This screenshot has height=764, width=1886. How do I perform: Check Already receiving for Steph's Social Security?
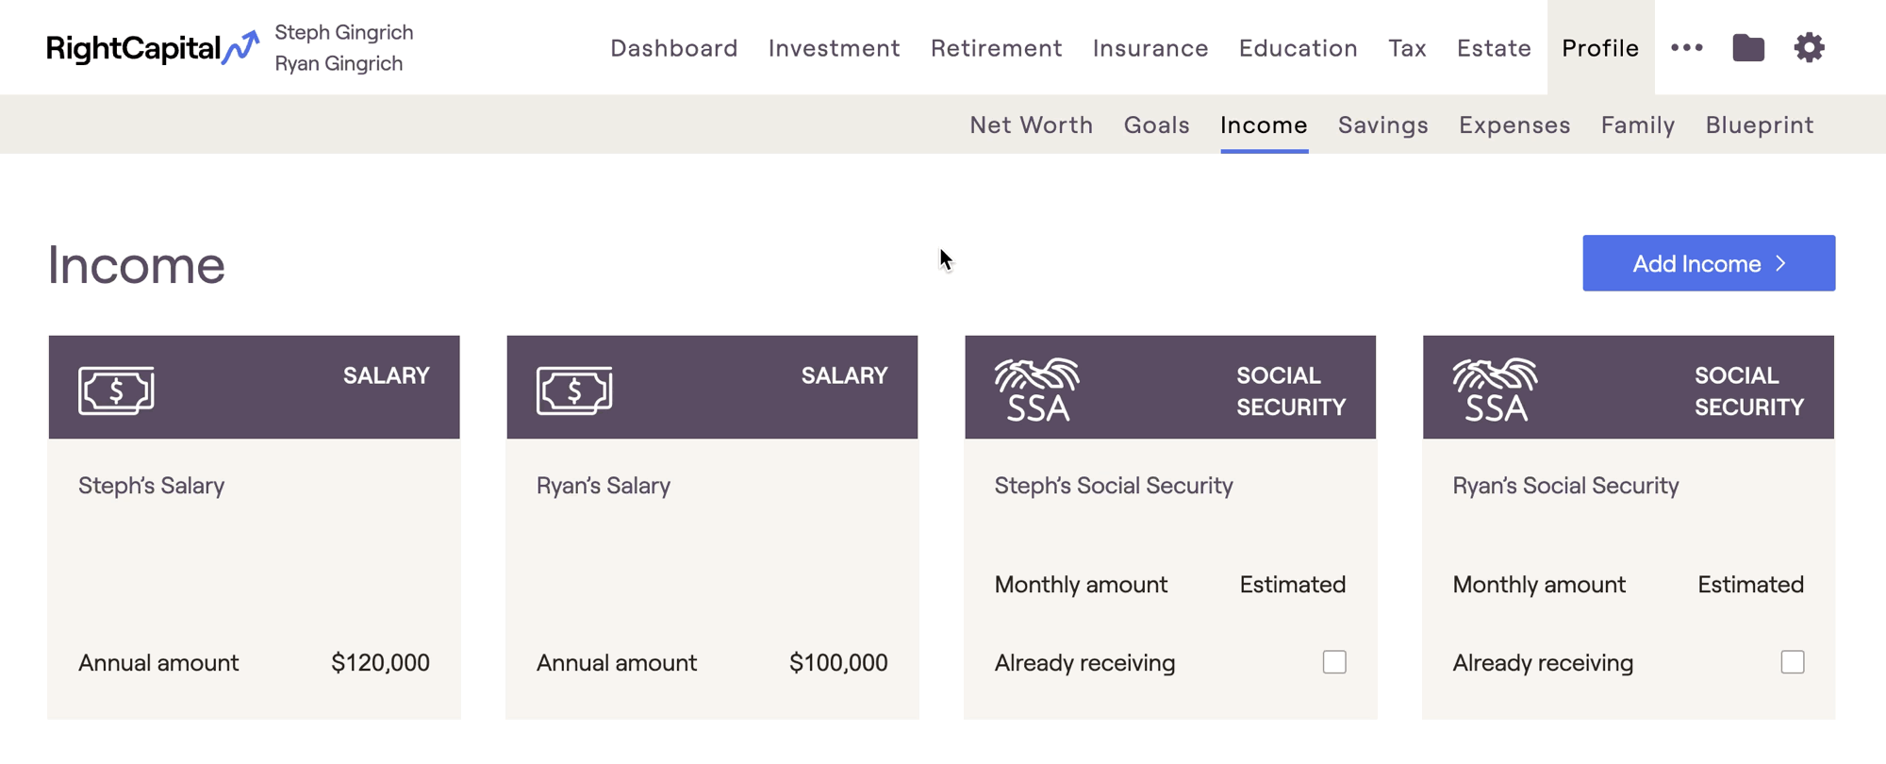[x=1334, y=662]
